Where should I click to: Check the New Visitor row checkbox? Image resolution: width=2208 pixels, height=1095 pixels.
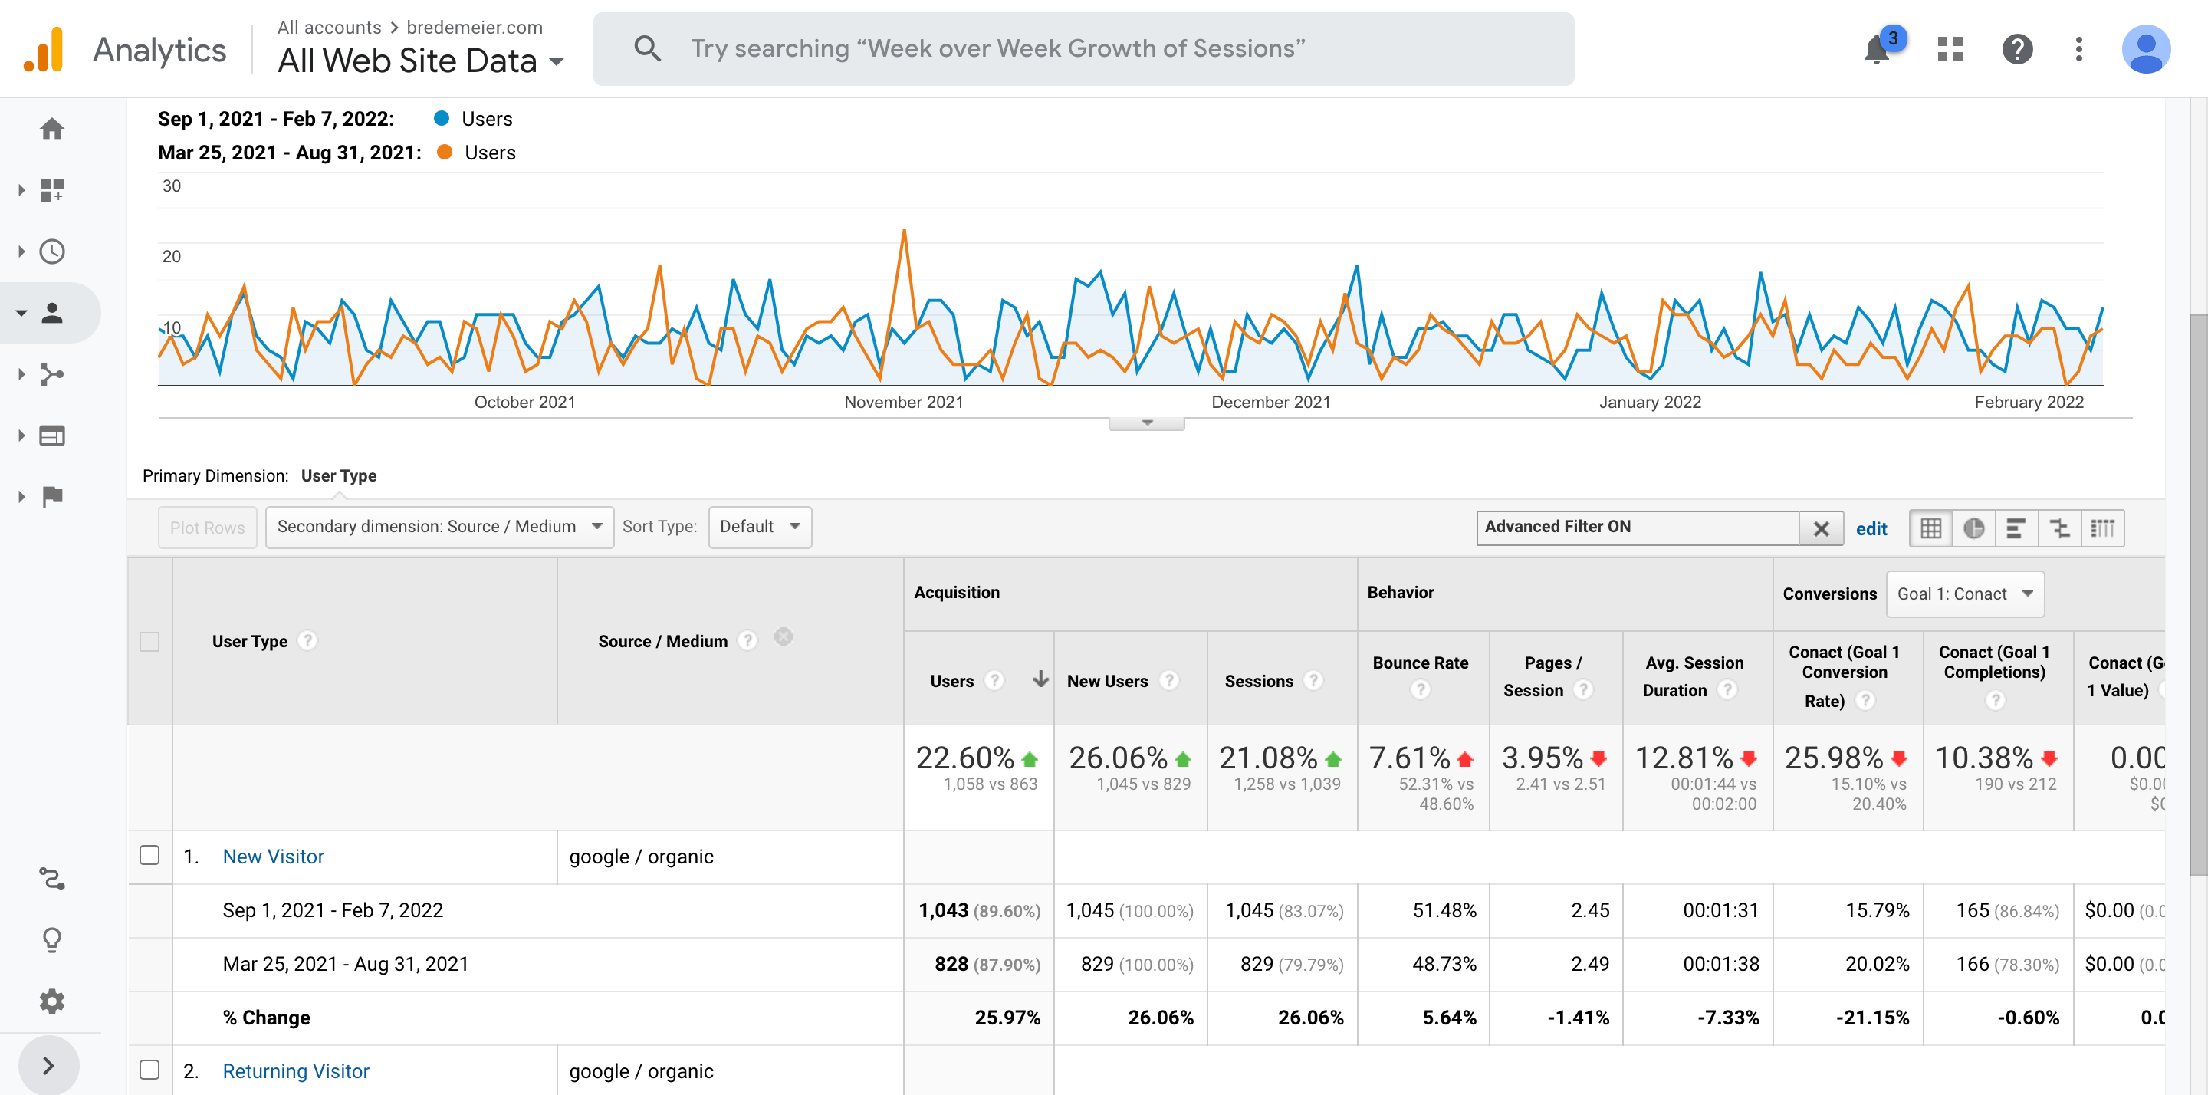point(149,855)
